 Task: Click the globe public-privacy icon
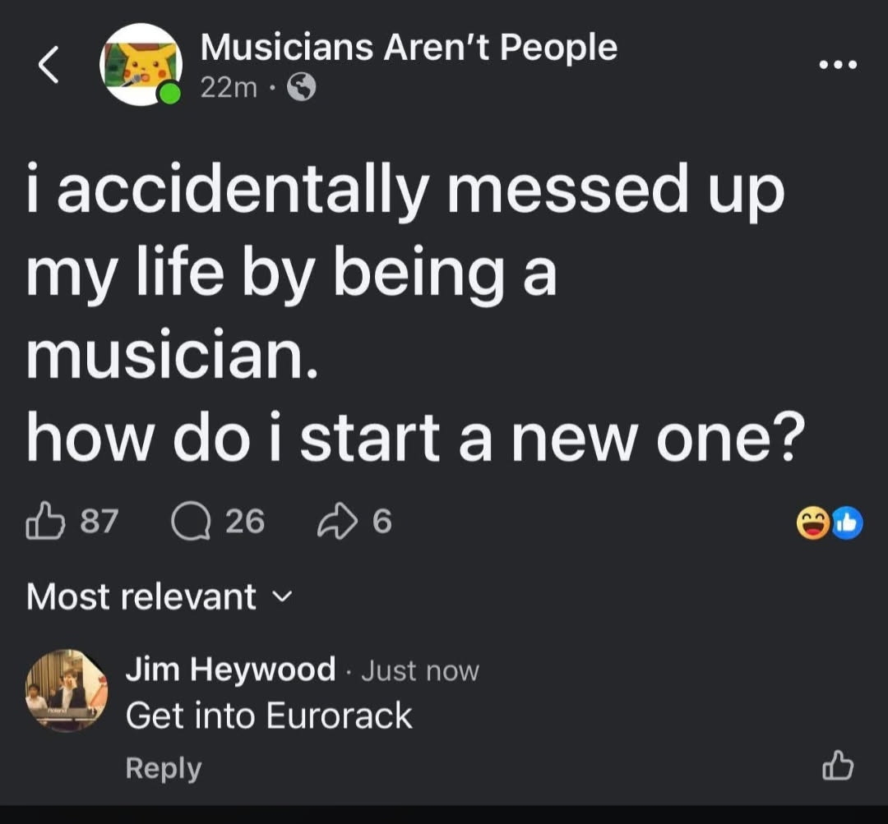pyautogui.click(x=301, y=87)
